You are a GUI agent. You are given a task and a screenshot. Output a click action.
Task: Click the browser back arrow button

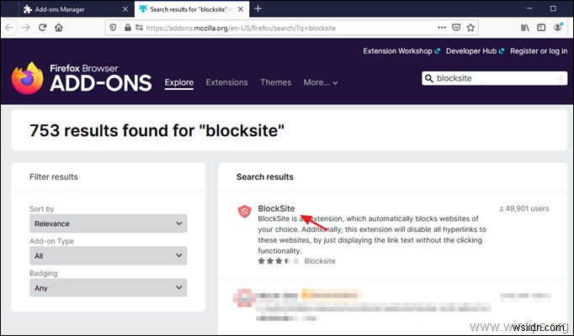click(10, 26)
